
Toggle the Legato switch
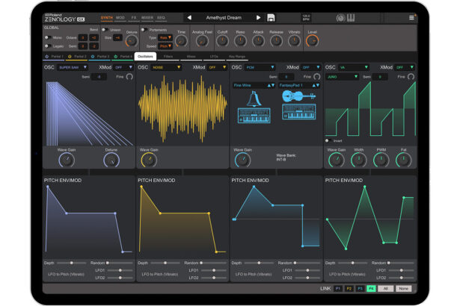click(47, 46)
